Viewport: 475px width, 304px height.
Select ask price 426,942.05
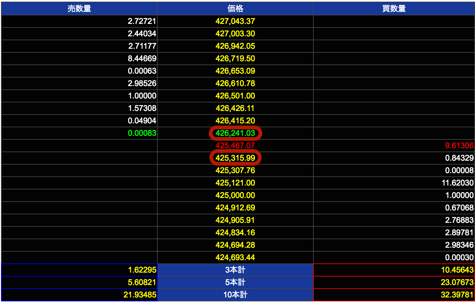(235, 46)
